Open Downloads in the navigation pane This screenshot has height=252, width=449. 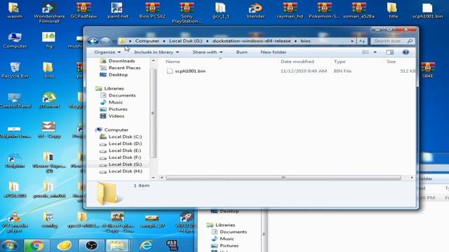click(x=121, y=61)
